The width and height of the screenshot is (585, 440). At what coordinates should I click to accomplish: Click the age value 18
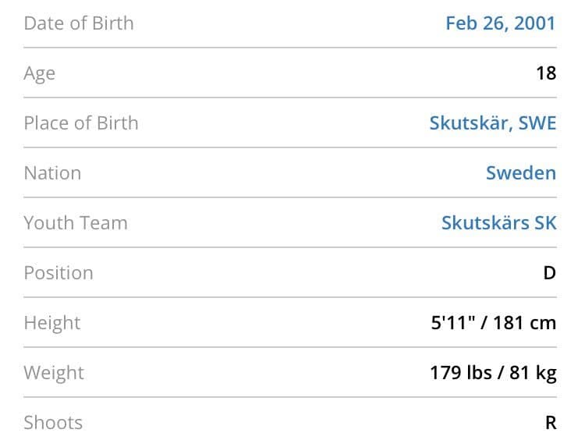coord(546,73)
